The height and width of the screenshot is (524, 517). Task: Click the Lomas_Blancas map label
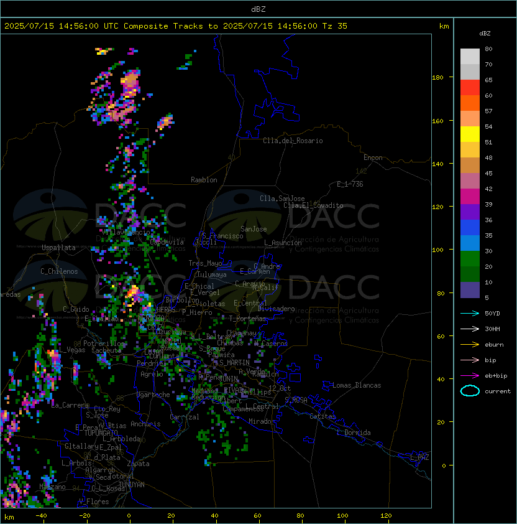(357, 385)
